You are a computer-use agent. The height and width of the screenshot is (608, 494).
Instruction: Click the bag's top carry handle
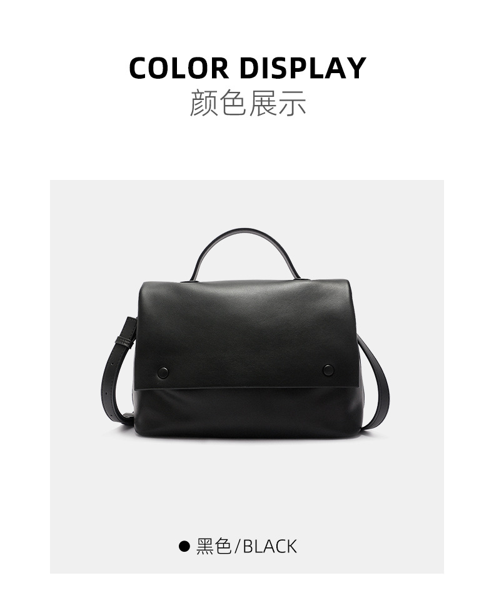click(246, 252)
